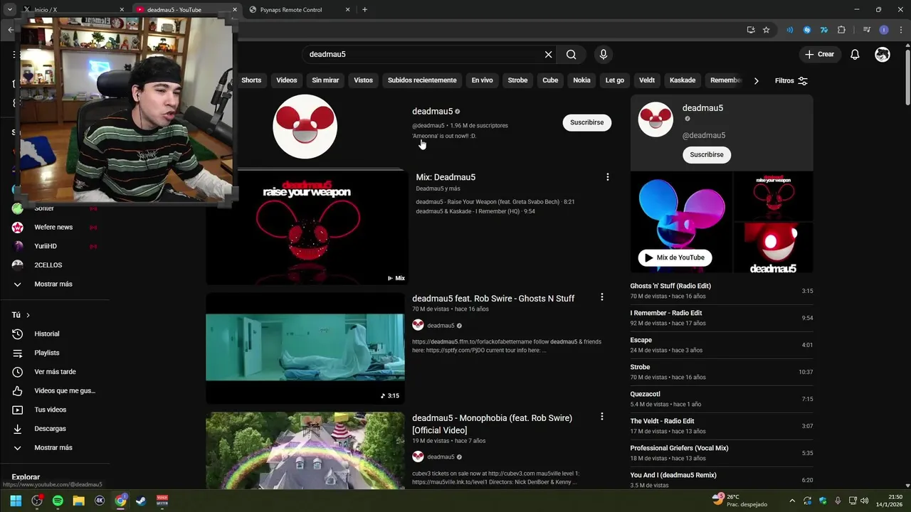The image size is (911, 512).
Task: Click the Crear button
Action: pyautogui.click(x=819, y=54)
